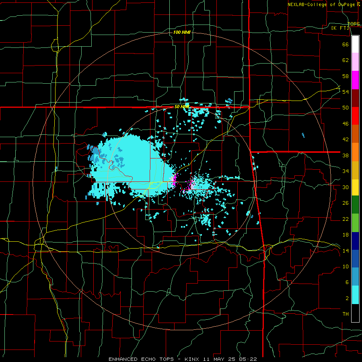Click the light green legend swatch
Viewport: 362px width, 362px height.
[355, 223]
